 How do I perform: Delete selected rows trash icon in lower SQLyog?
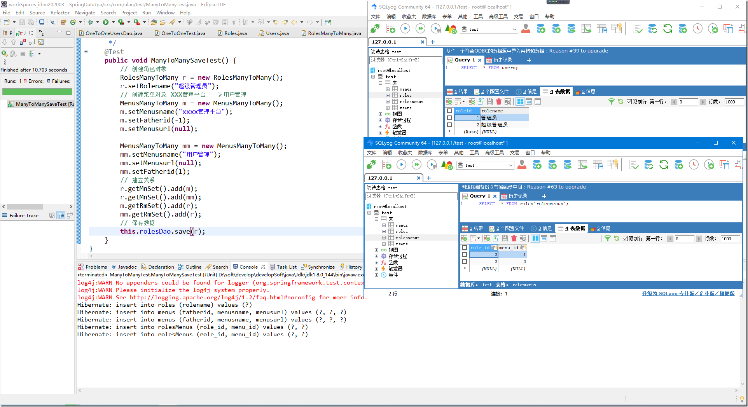(x=514, y=238)
